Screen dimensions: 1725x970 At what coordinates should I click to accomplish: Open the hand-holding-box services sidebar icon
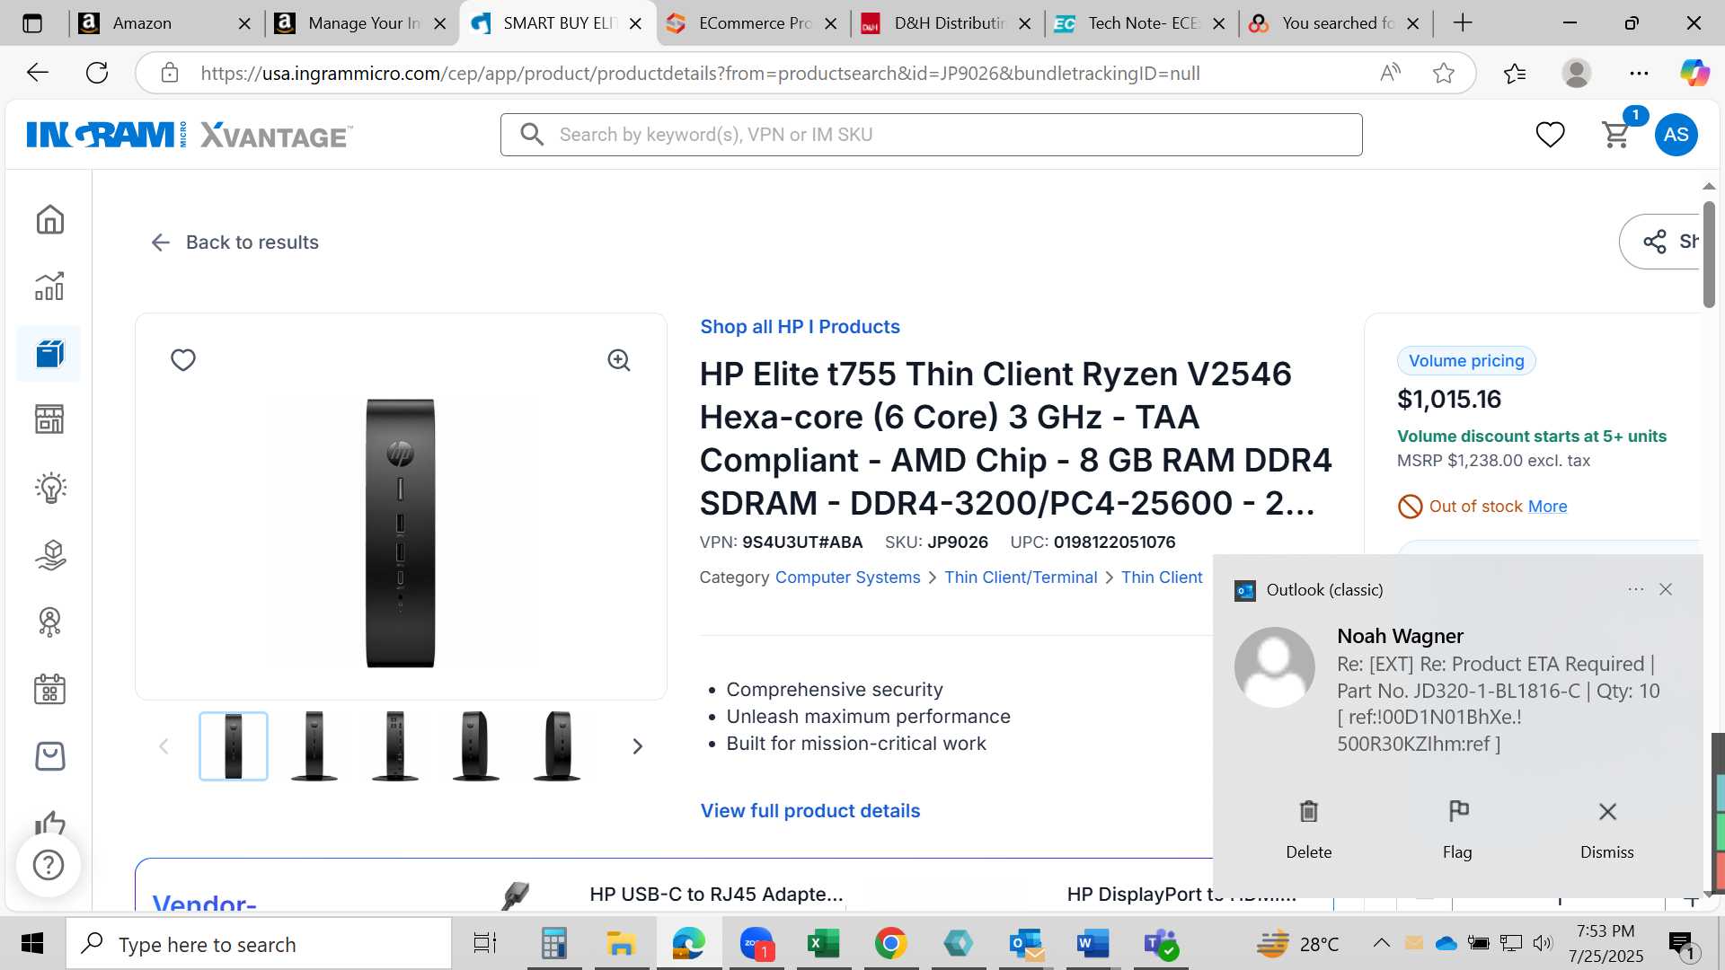49,555
